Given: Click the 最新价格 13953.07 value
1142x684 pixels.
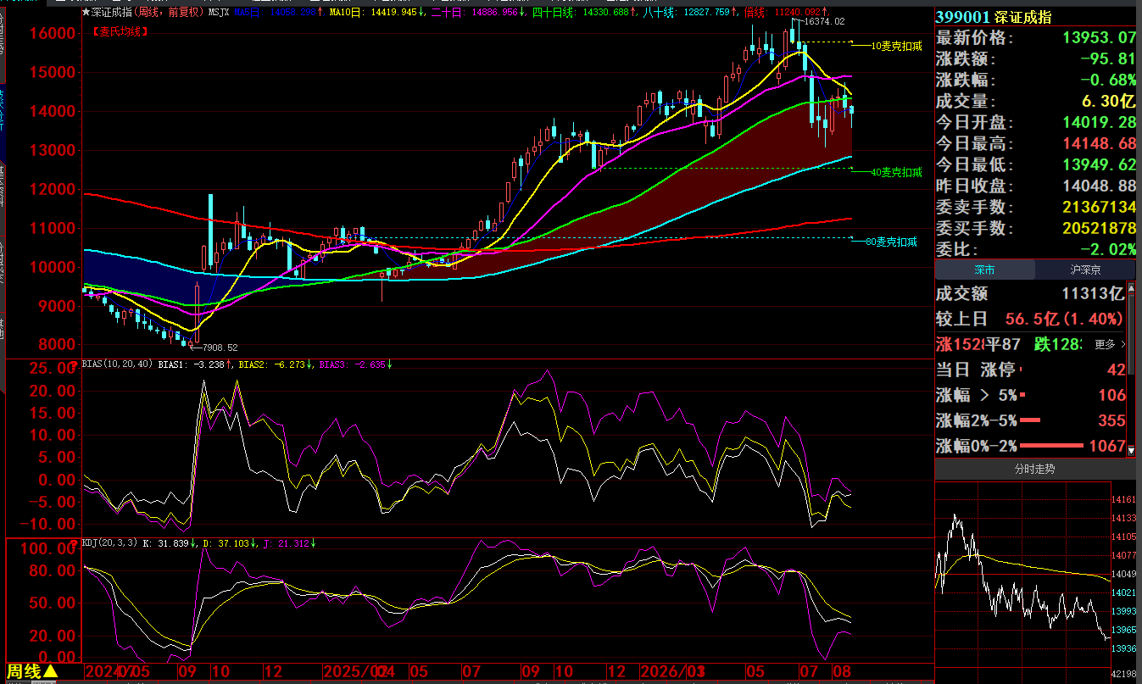Looking at the screenshot, I should [1098, 37].
